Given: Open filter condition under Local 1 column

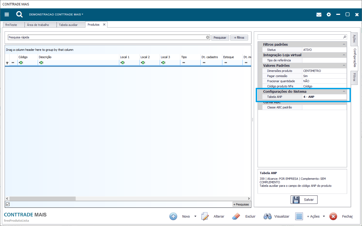Looking at the screenshot, I should [x=123, y=63].
